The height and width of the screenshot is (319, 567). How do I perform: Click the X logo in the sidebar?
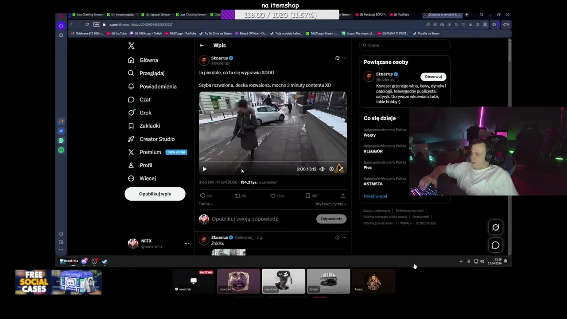pos(131,46)
